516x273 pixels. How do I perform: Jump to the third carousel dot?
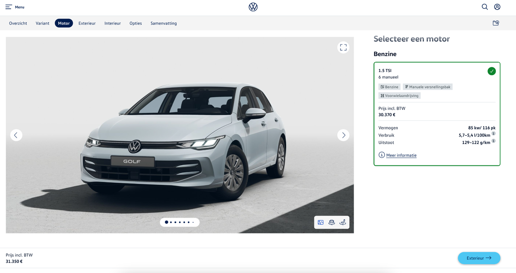point(175,222)
